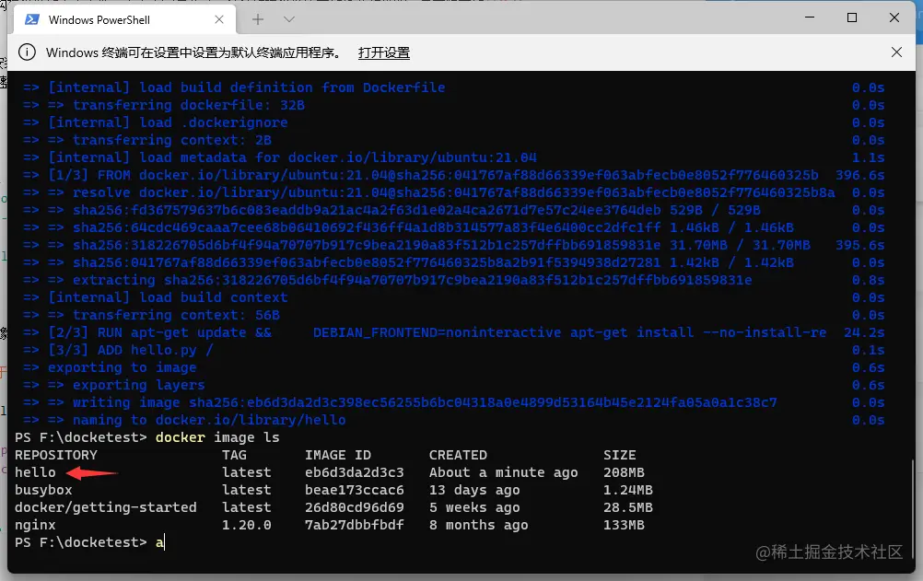Close the Windows Terminal window

point(894,17)
